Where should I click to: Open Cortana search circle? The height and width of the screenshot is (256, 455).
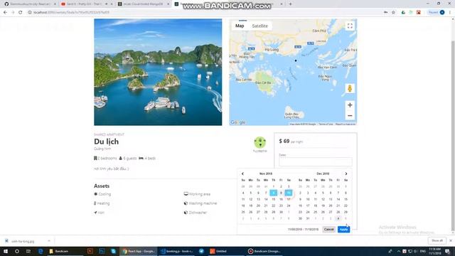coord(17,251)
